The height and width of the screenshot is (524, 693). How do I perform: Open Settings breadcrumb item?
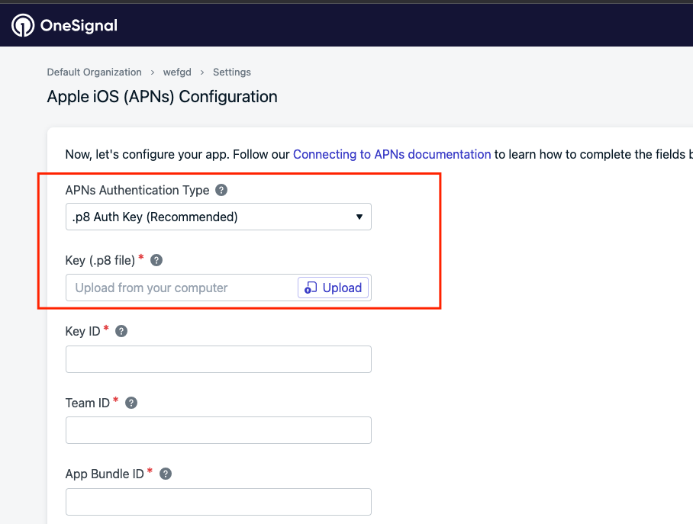pos(232,72)
